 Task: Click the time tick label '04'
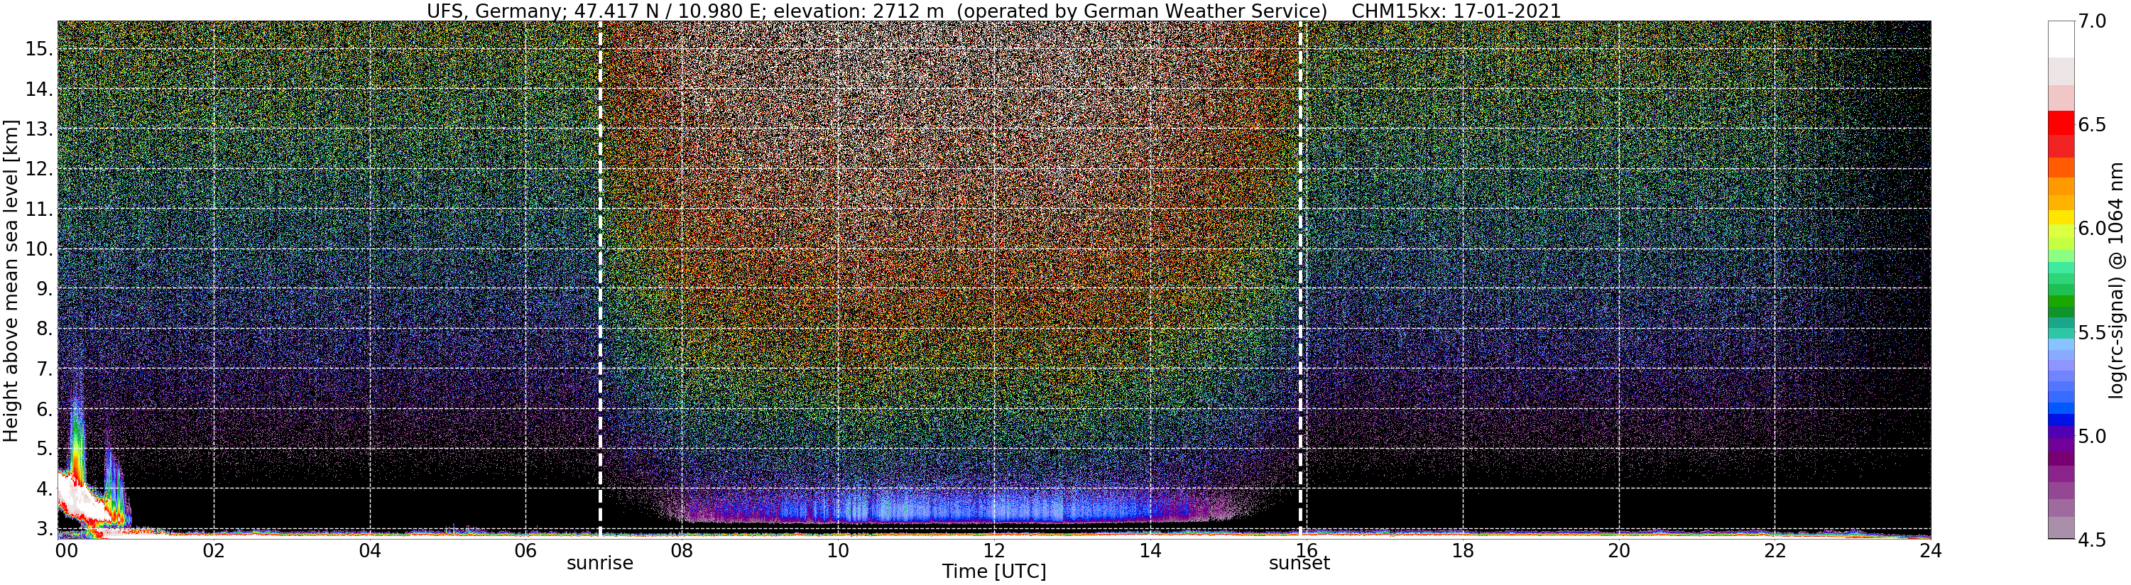370,550
